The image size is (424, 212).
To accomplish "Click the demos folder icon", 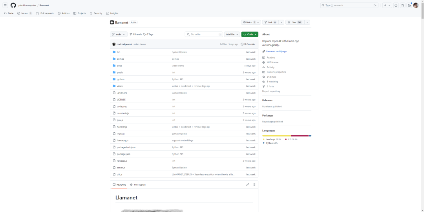I will pos(114,58).
